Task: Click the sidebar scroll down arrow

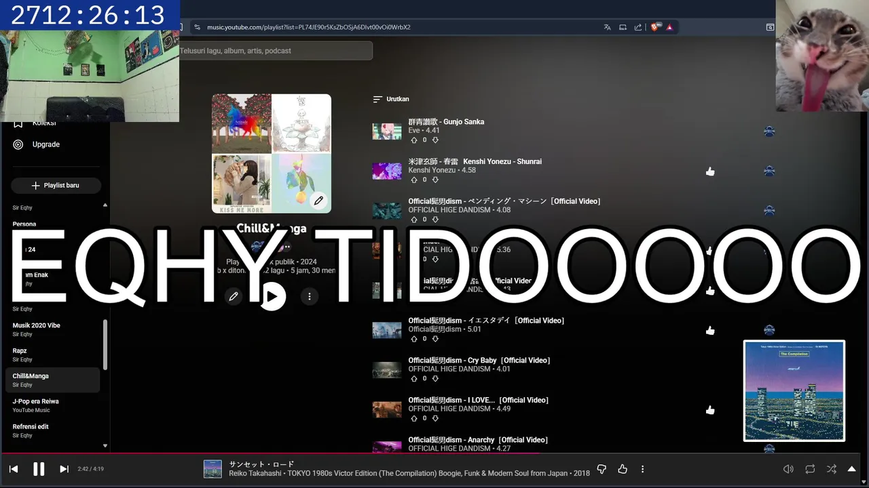Action: click(105, 446)
